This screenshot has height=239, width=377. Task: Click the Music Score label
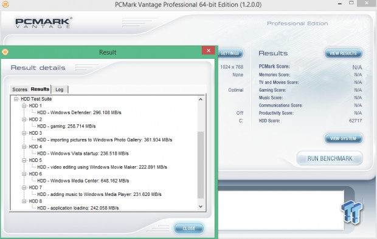coord(271,98)
